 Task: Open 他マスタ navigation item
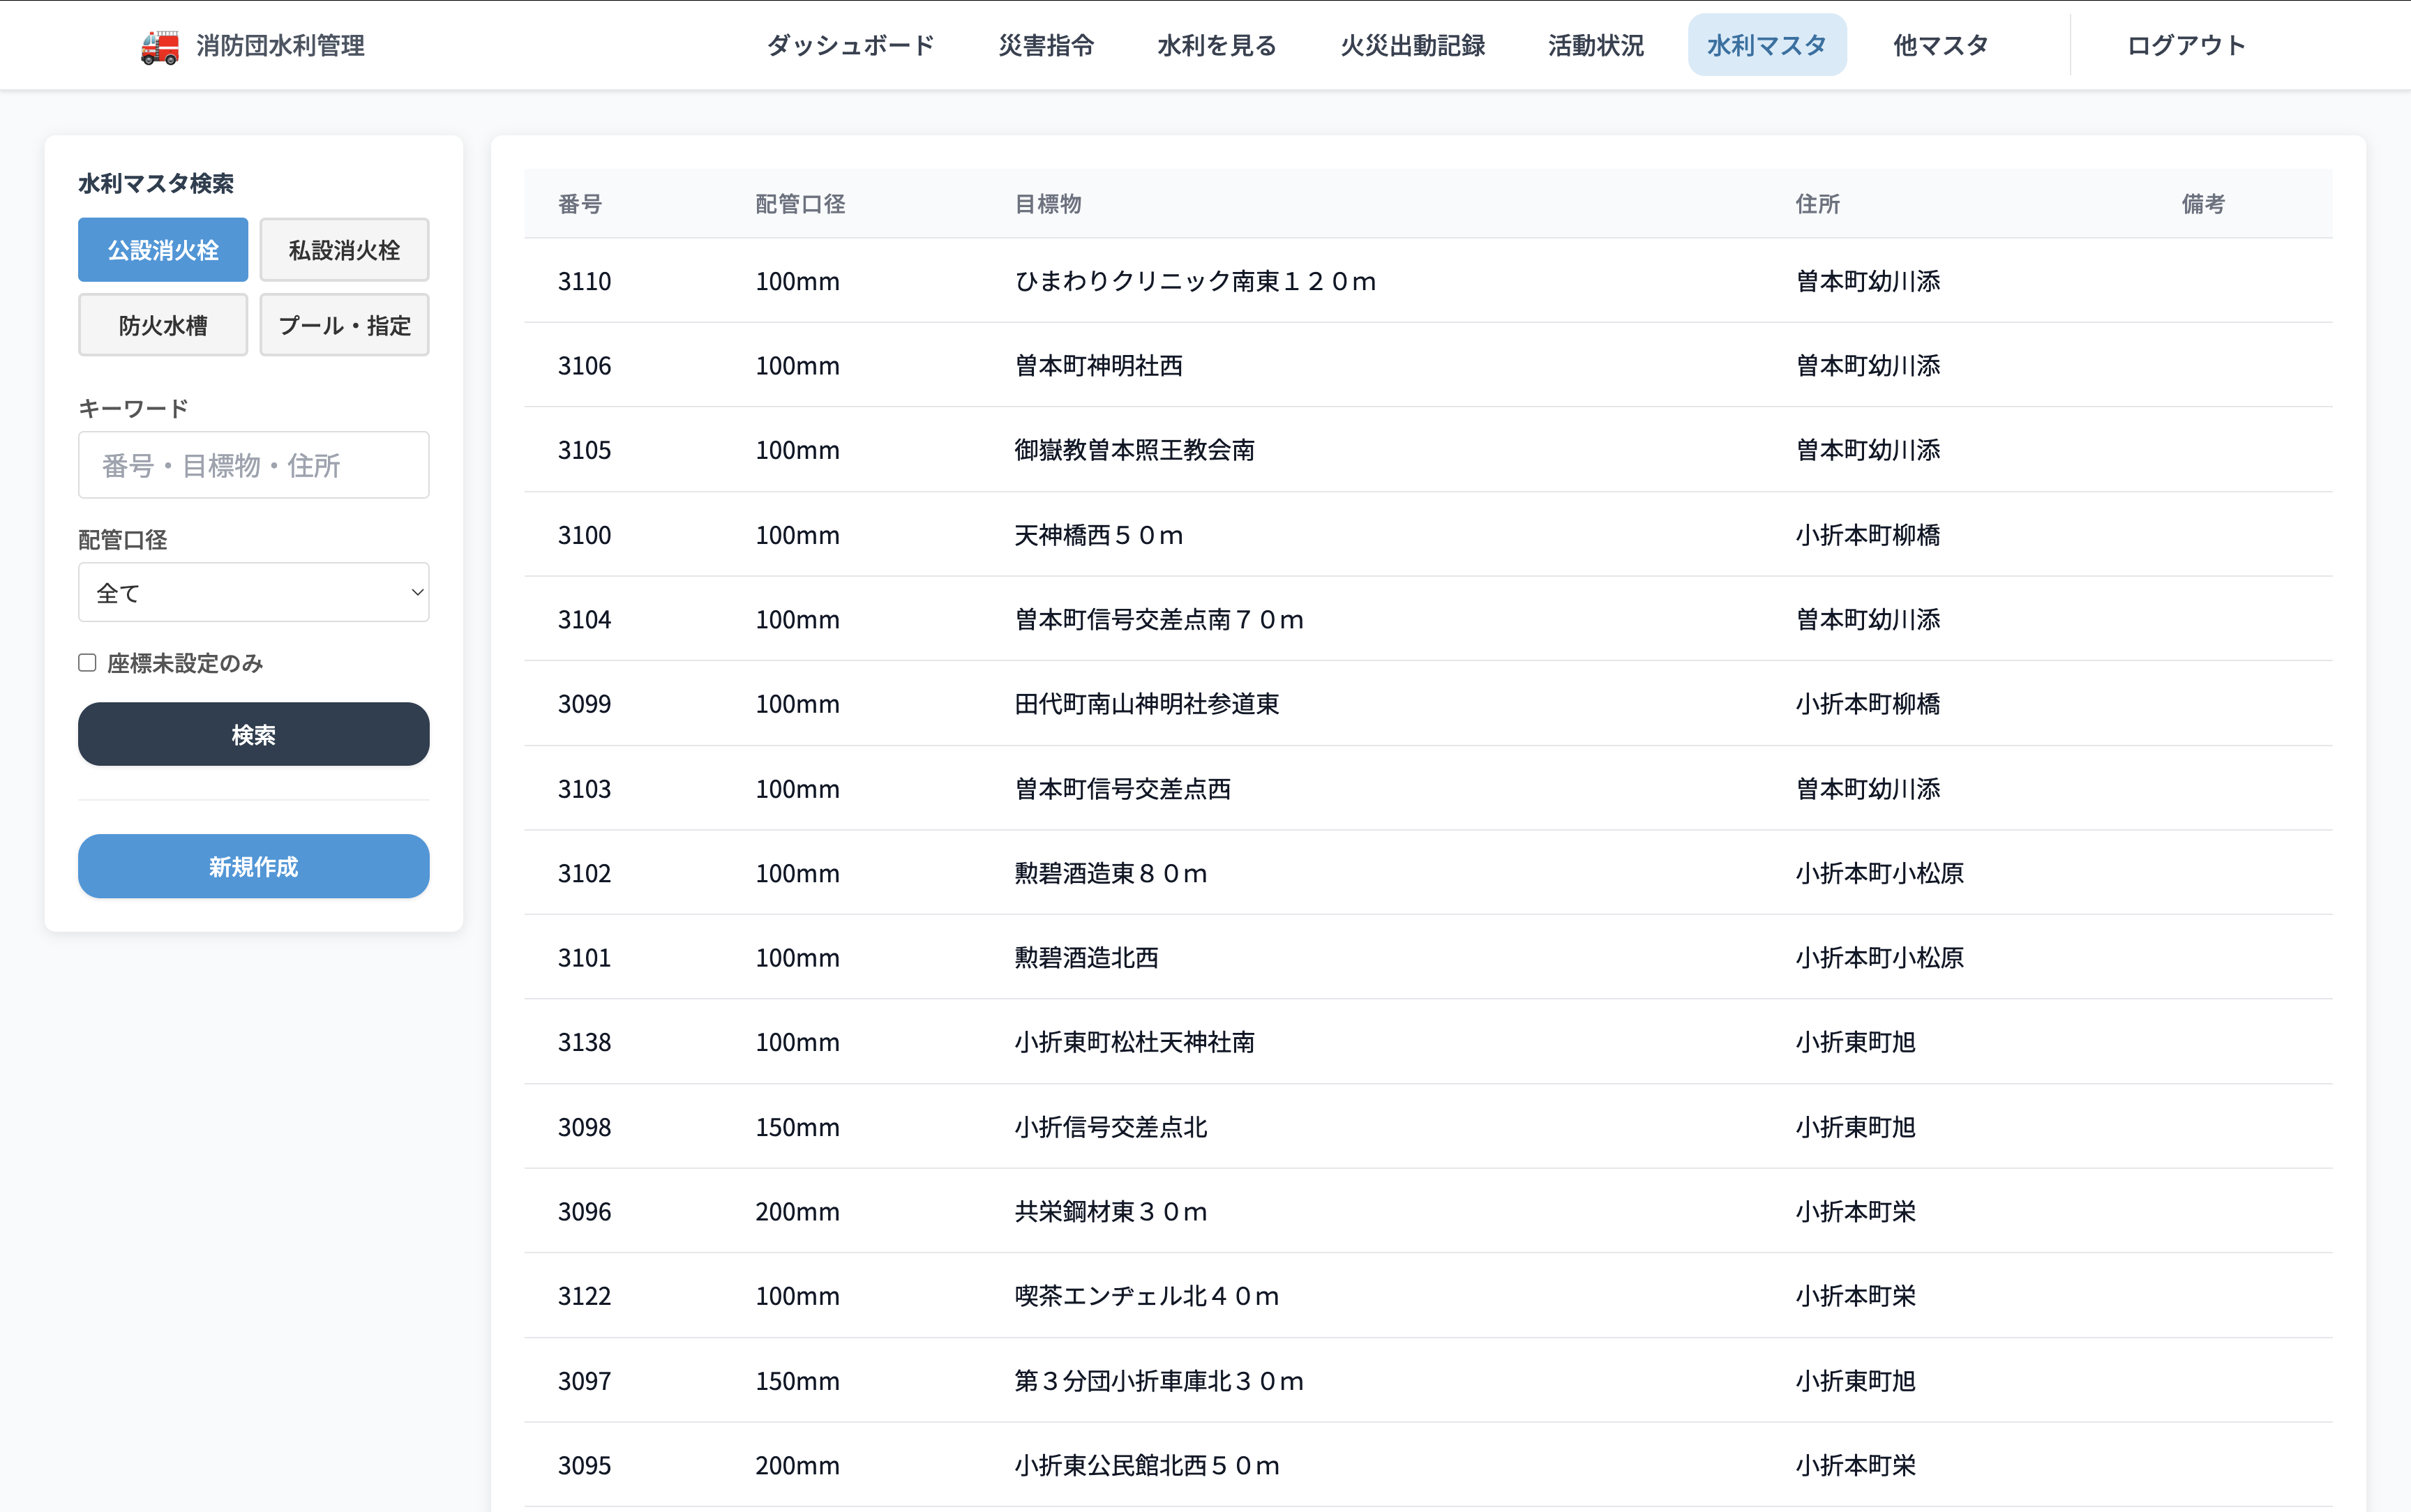pyautogui.click(x=1940, y=45)
